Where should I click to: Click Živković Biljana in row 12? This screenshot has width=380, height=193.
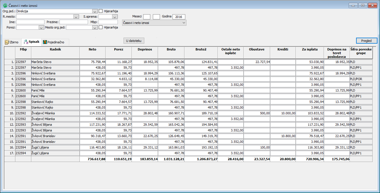click(56, 125)
